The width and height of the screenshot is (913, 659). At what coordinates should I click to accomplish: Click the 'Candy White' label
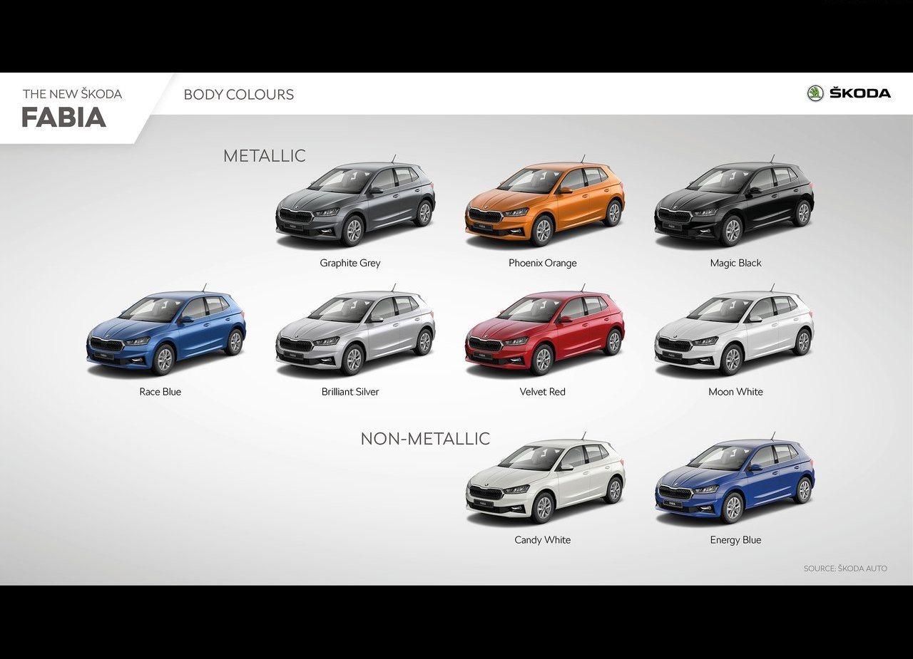543,540
